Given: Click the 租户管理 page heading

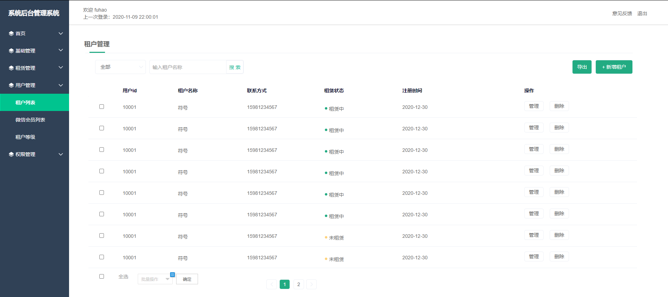Looking at the screenshot, I should (97, 44).
